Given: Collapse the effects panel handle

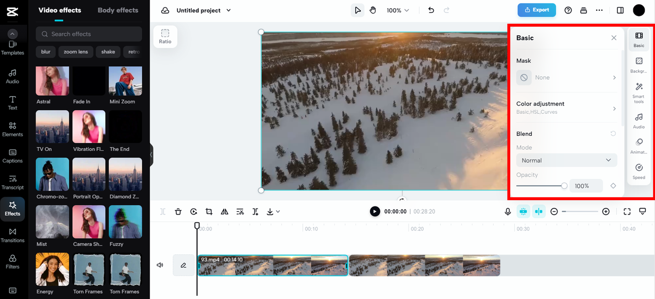Looking at the screenshot, I should [x=151, y=155].
